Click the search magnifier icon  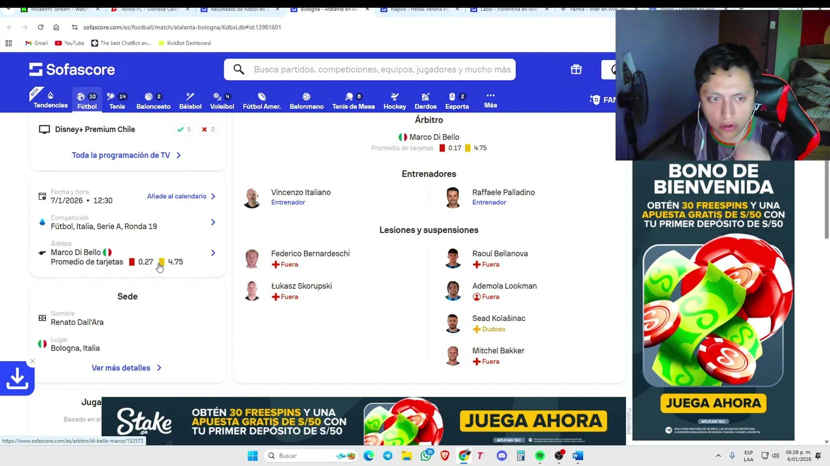[239, 69]
